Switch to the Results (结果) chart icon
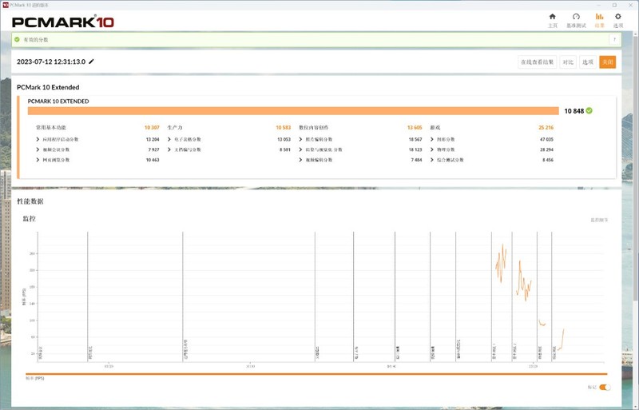The image size is (639, 410). click(599, 18)
